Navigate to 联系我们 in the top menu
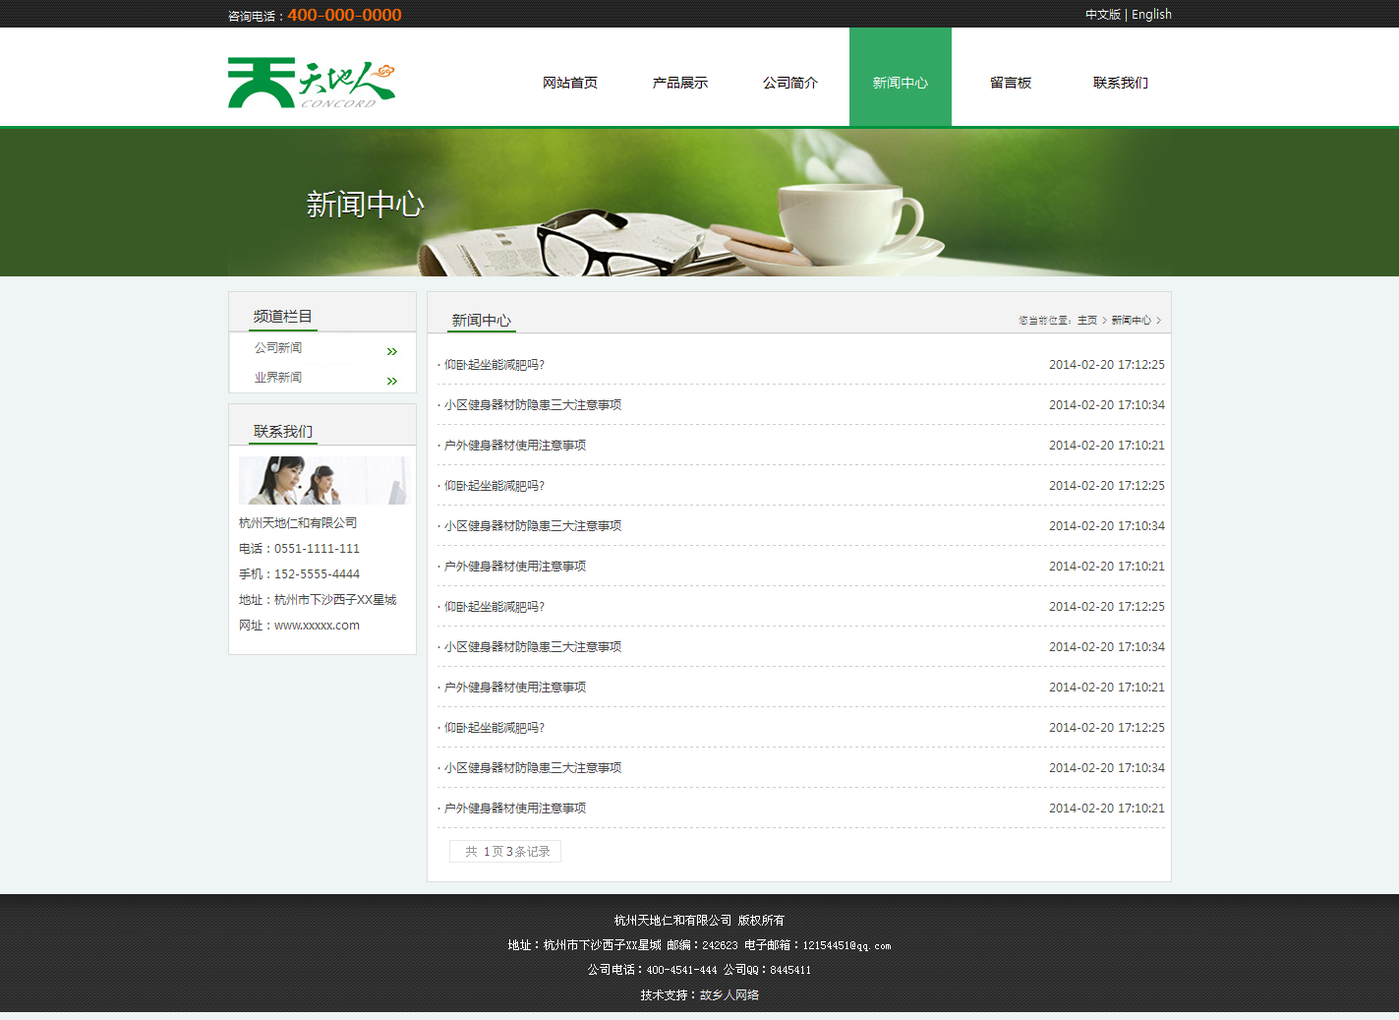 (1121, 83)
